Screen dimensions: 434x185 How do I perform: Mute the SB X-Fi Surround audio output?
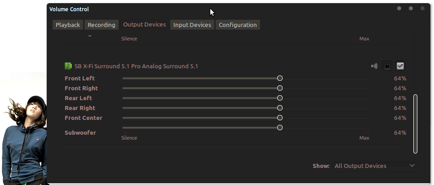coord(374,66)
